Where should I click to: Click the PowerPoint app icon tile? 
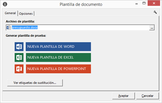(x=19, y=69)
